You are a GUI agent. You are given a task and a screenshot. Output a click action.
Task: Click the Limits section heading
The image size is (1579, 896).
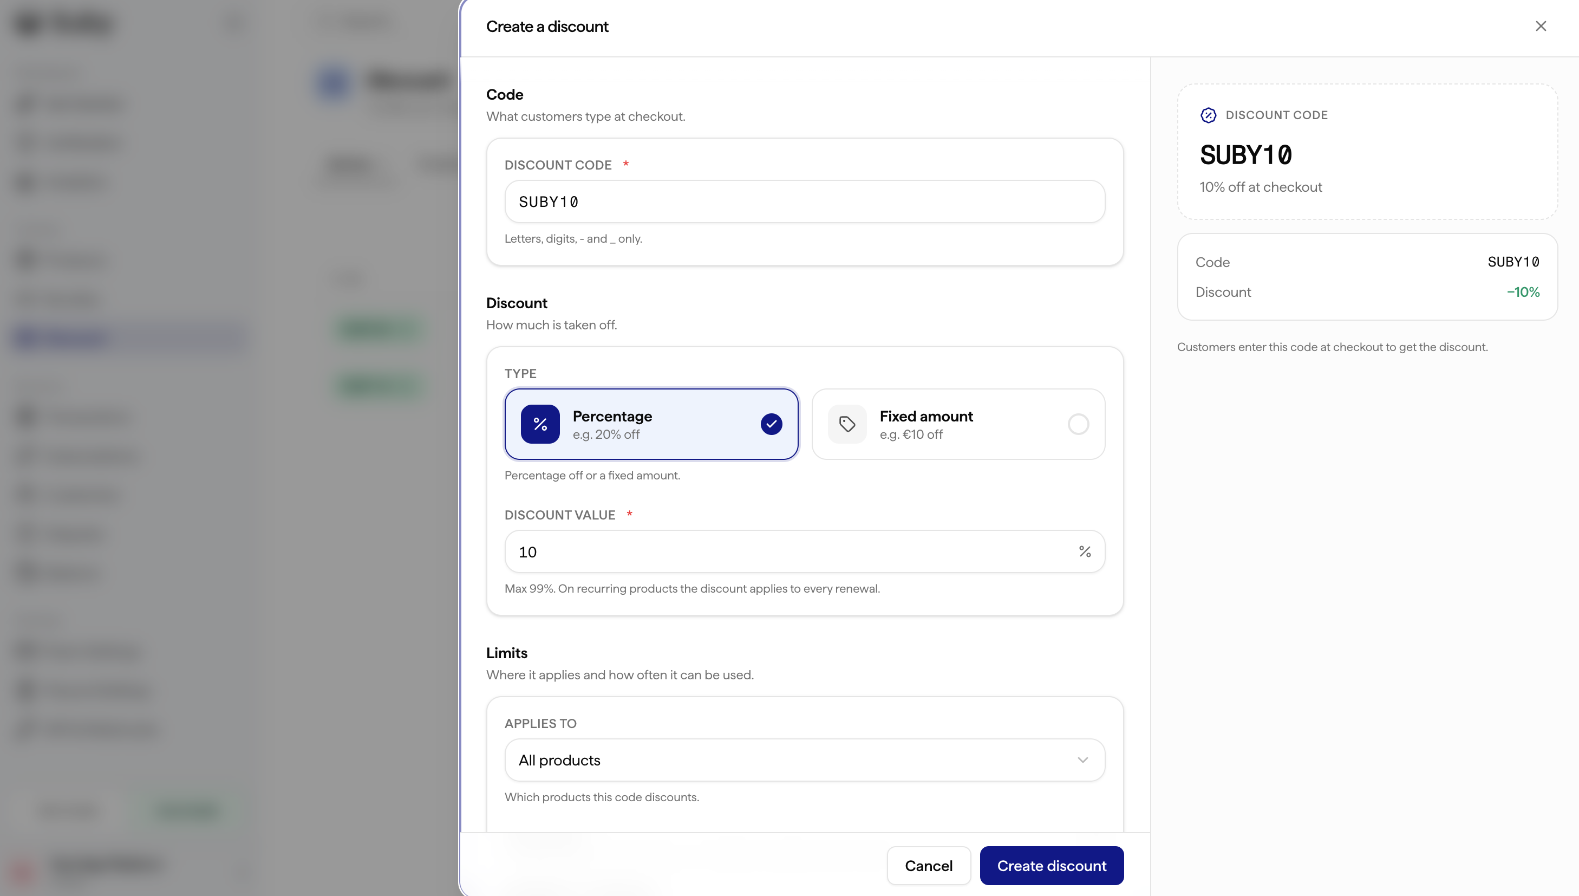tap(507, 653)
